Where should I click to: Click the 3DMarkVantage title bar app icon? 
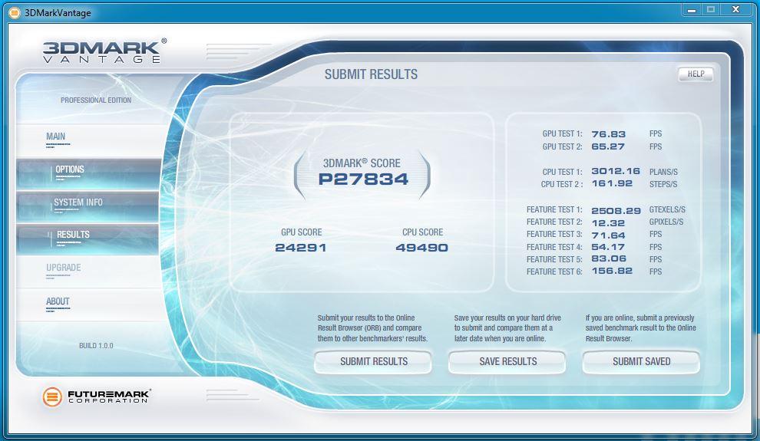tap(15, 12)
